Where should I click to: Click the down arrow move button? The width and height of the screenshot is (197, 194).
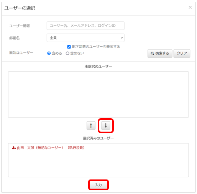pos(106,126)
